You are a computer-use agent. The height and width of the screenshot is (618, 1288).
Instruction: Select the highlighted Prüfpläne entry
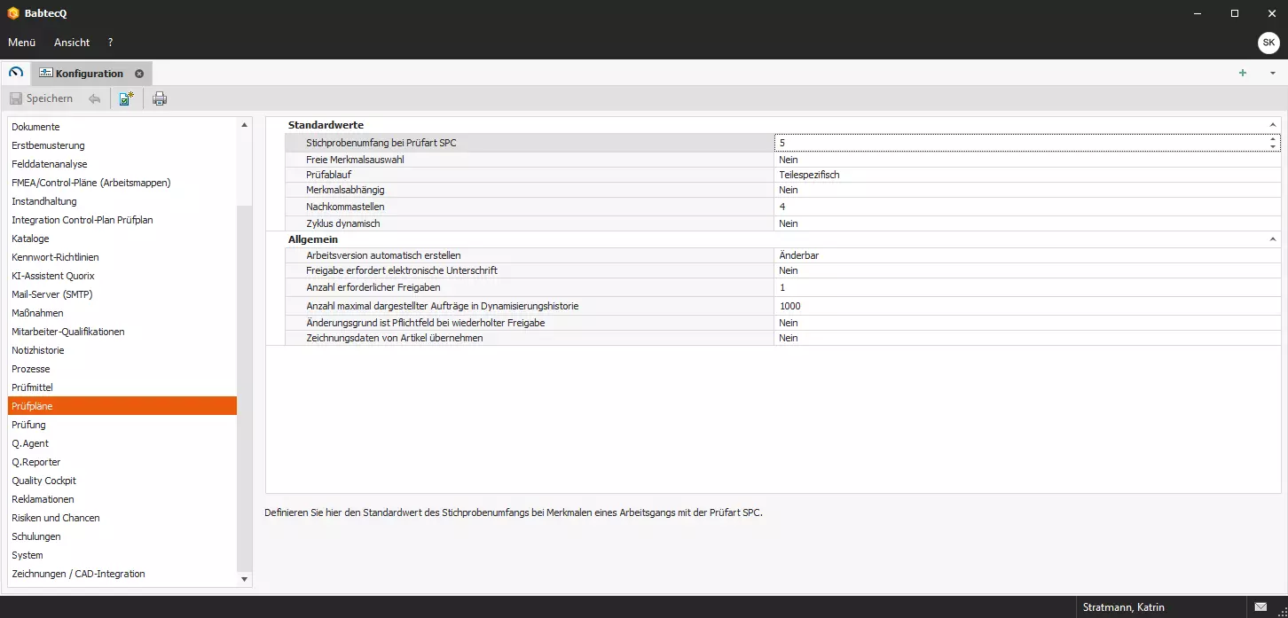[x=122, y=406]
